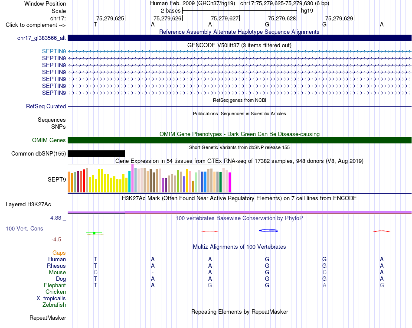Click the 'Rhesus' species row label
This screenshot has width=412, height=328.
point(56,266)
